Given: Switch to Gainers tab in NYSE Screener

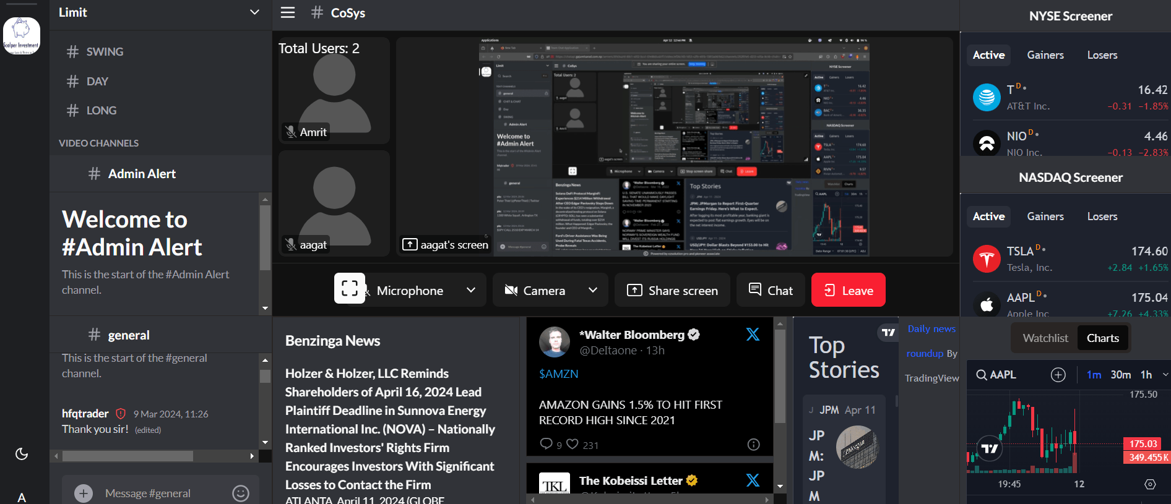Looking at the screenshot, I should (1045, 55).
